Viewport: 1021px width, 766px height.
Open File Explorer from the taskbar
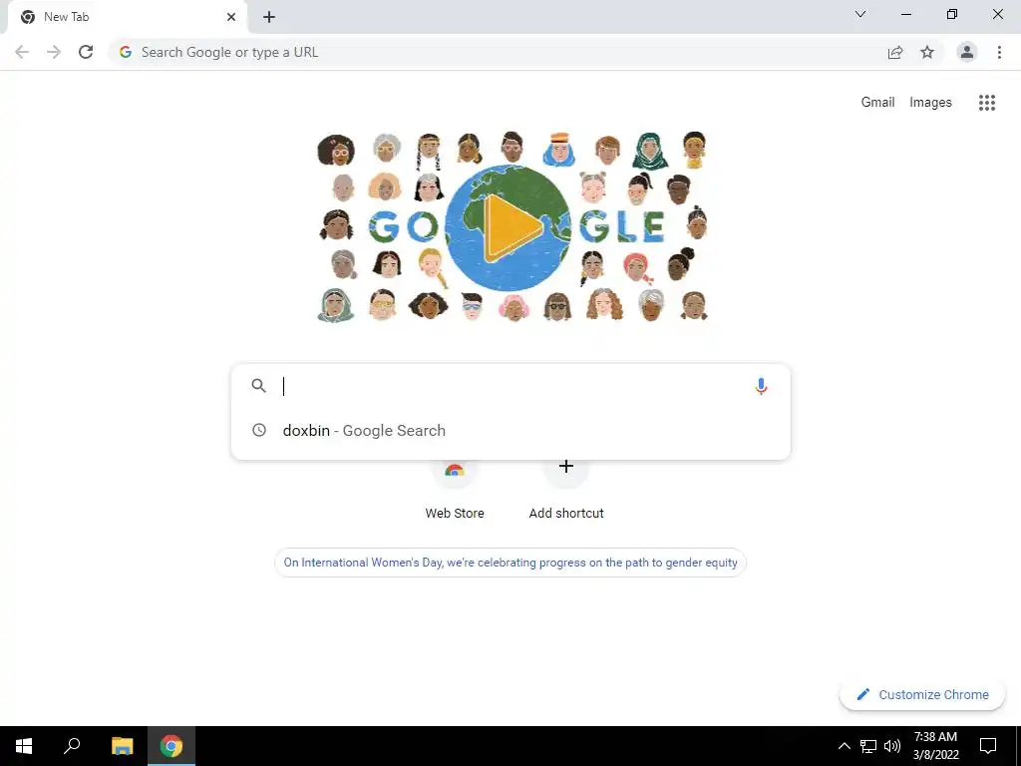click(x=122, y=746)
